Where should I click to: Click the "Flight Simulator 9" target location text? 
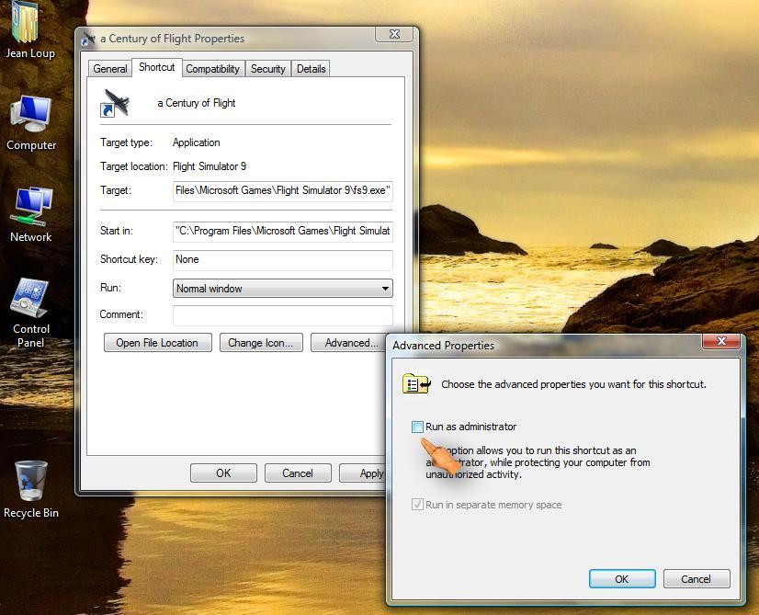(x=210, y=166)
